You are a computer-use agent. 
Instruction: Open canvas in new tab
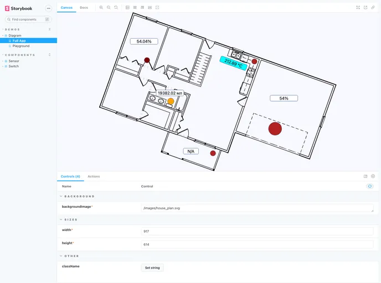click(x=365, y=8)
